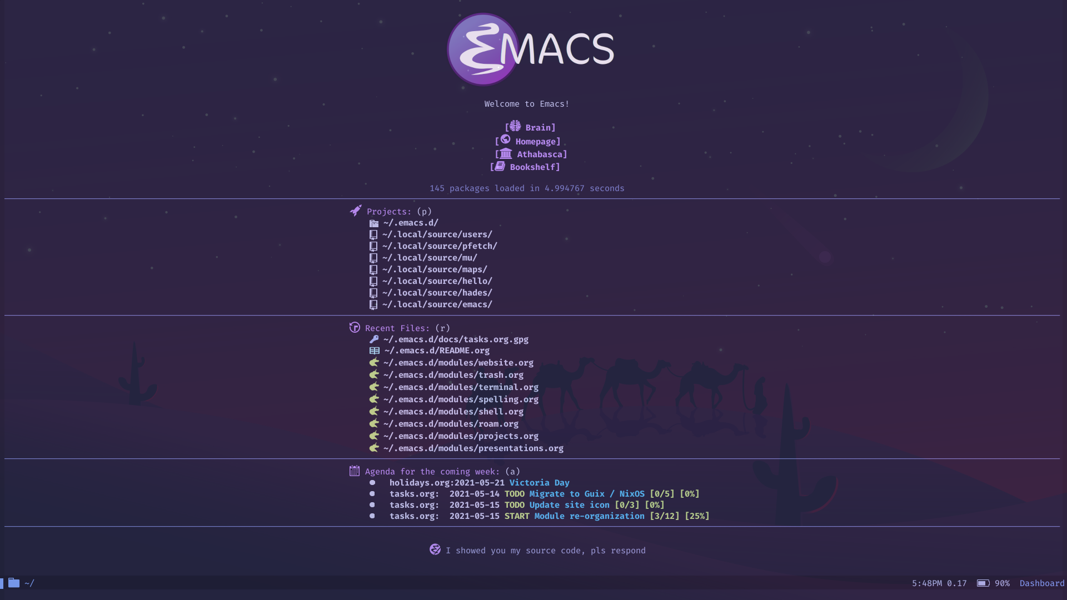Click the Recent Files clock icon
This screenshot has width=1067, height=600.
click(353, 327)
